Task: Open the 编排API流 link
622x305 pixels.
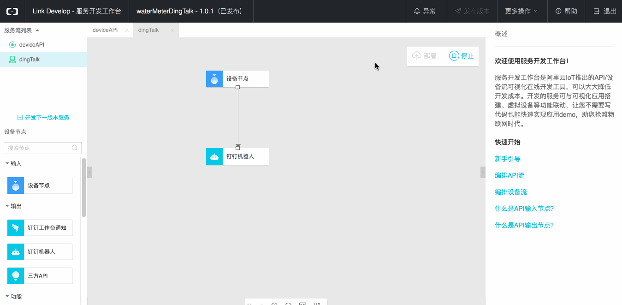Action: (x=509, y=175)
